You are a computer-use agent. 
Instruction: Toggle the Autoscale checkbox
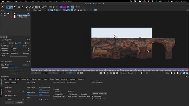pos(93,96)
